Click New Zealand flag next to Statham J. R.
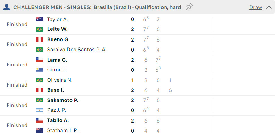 (39, 130)
